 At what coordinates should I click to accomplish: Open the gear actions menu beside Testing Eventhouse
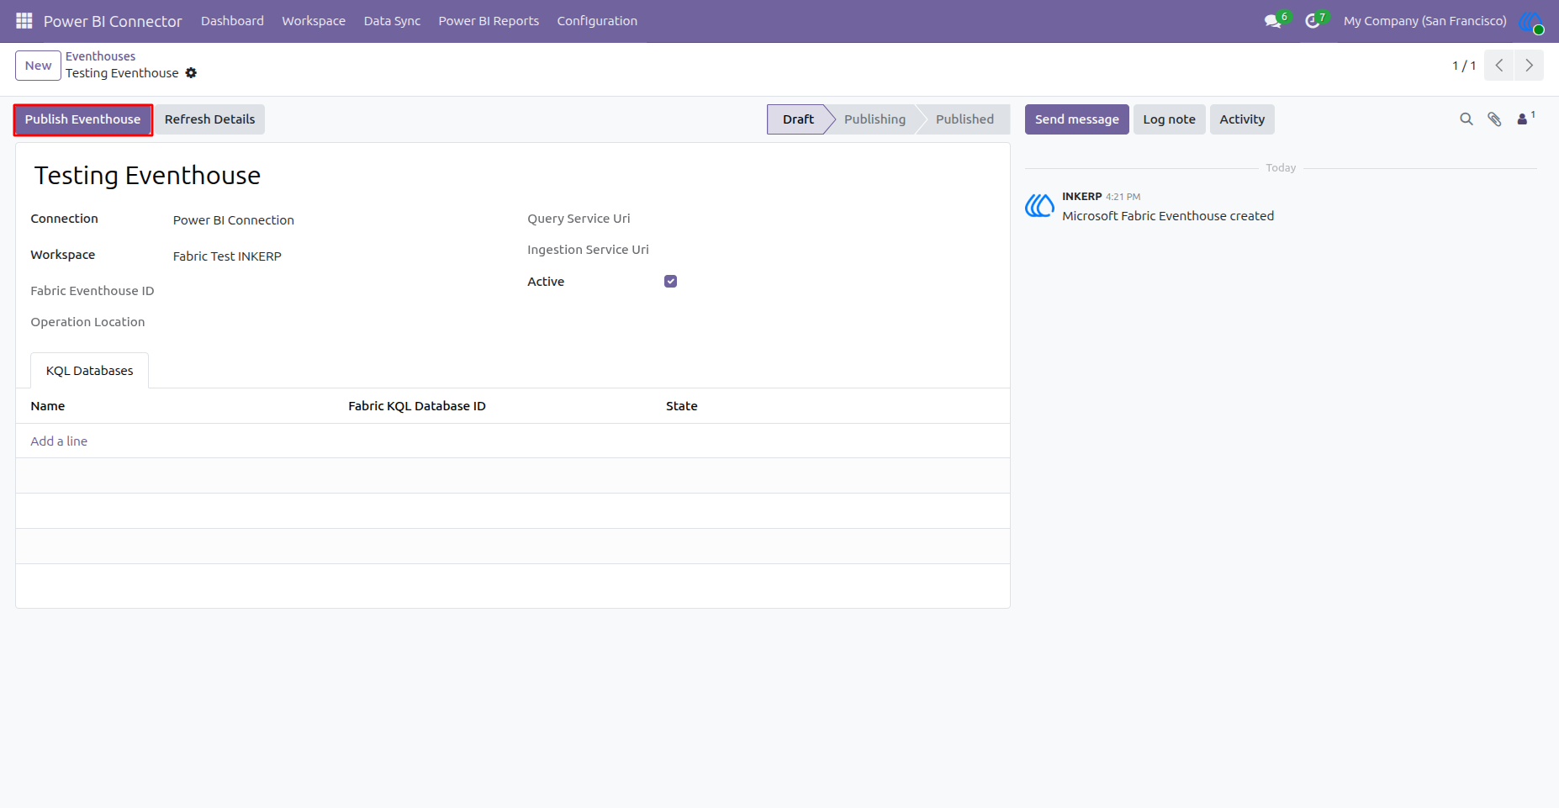[191, 73]
